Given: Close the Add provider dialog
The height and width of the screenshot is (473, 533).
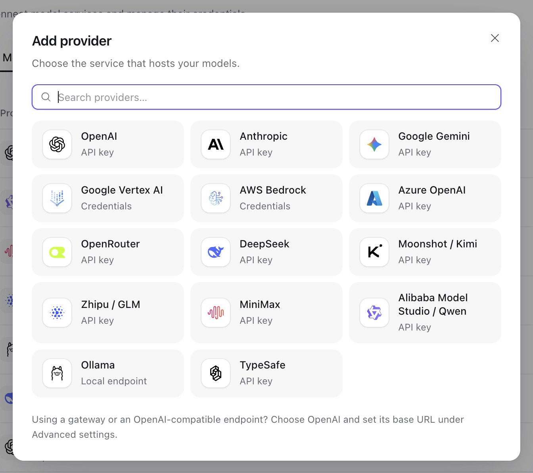Looking at the screenshot, I should [495, 38].
